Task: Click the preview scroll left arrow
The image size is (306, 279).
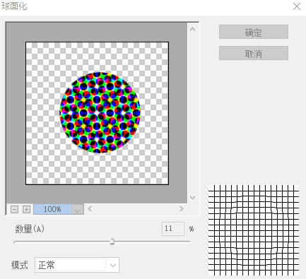Action: [x=90, y=208]
